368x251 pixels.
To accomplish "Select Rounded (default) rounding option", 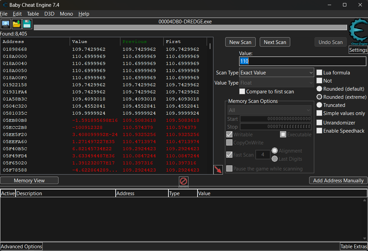I will 319,89.
